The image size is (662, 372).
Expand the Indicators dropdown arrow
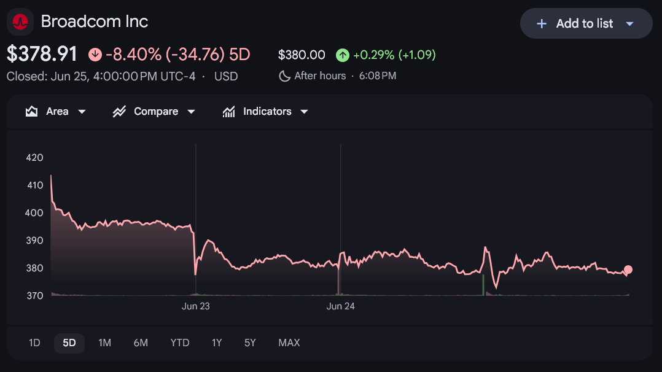pos(304,112)
